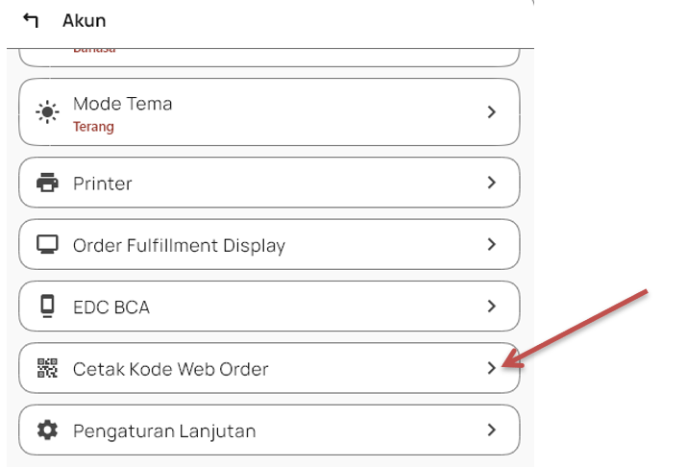Open the Order Fulfillment Display chevron
Screen dimensions: 686x467
(491, 245)
